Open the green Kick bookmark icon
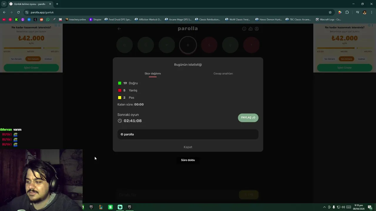Image resolution: width=376 pixels, height=211 pixels. pyautogui.click(x=16, y=20)
